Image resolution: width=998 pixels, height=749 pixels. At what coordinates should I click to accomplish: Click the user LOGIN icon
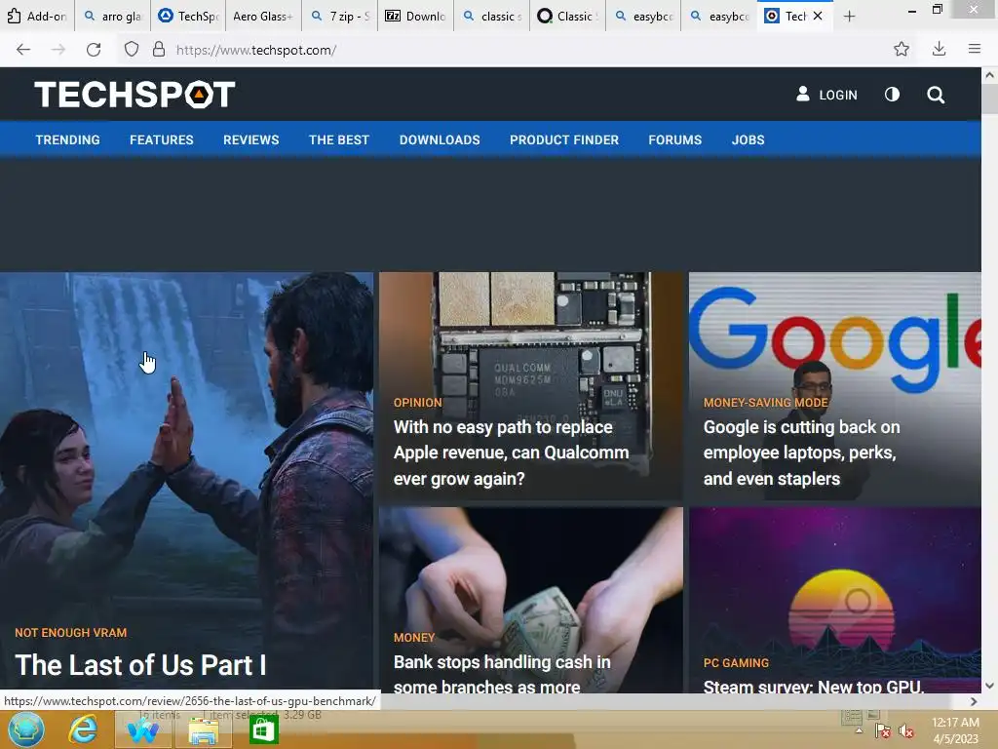tap(803, 95)
